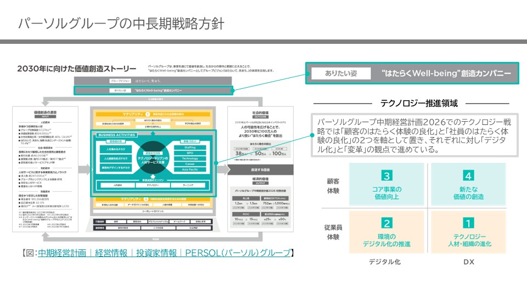Click the 環境のデジタル化の推進 quadrant text
This screenshot has width=527, height=296.
click(387, 240)
